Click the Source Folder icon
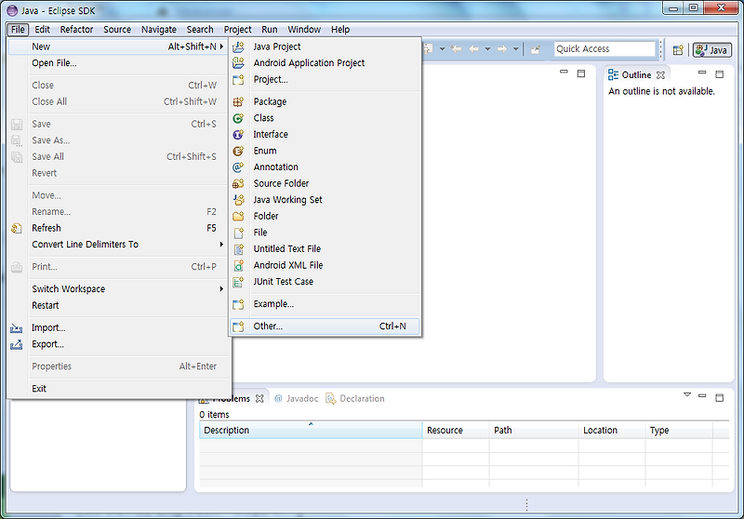Image resolution: width=744 pixels, height=519 pixels. point(238,183)
